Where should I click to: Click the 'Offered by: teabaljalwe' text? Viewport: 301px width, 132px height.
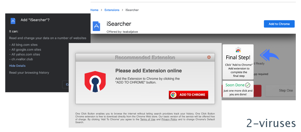pyautogui.click(x=122, y=32)
